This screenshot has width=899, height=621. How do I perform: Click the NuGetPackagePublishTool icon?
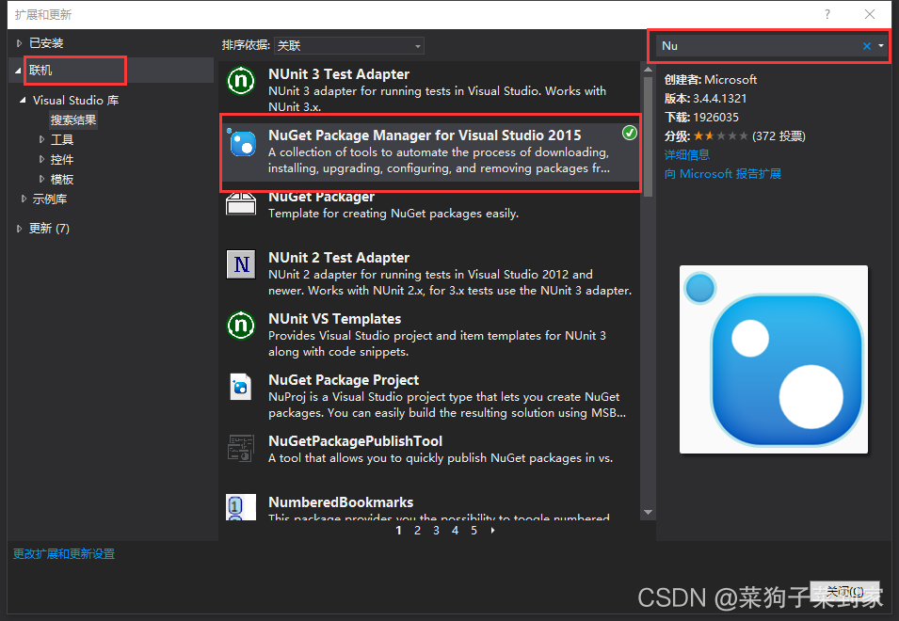coord(241,448)
